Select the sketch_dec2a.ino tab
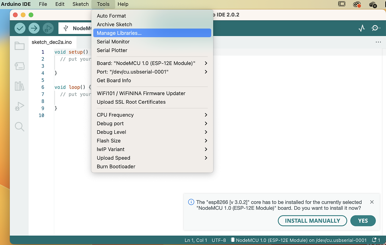This screenshot has width=386, height=245. 52,42
